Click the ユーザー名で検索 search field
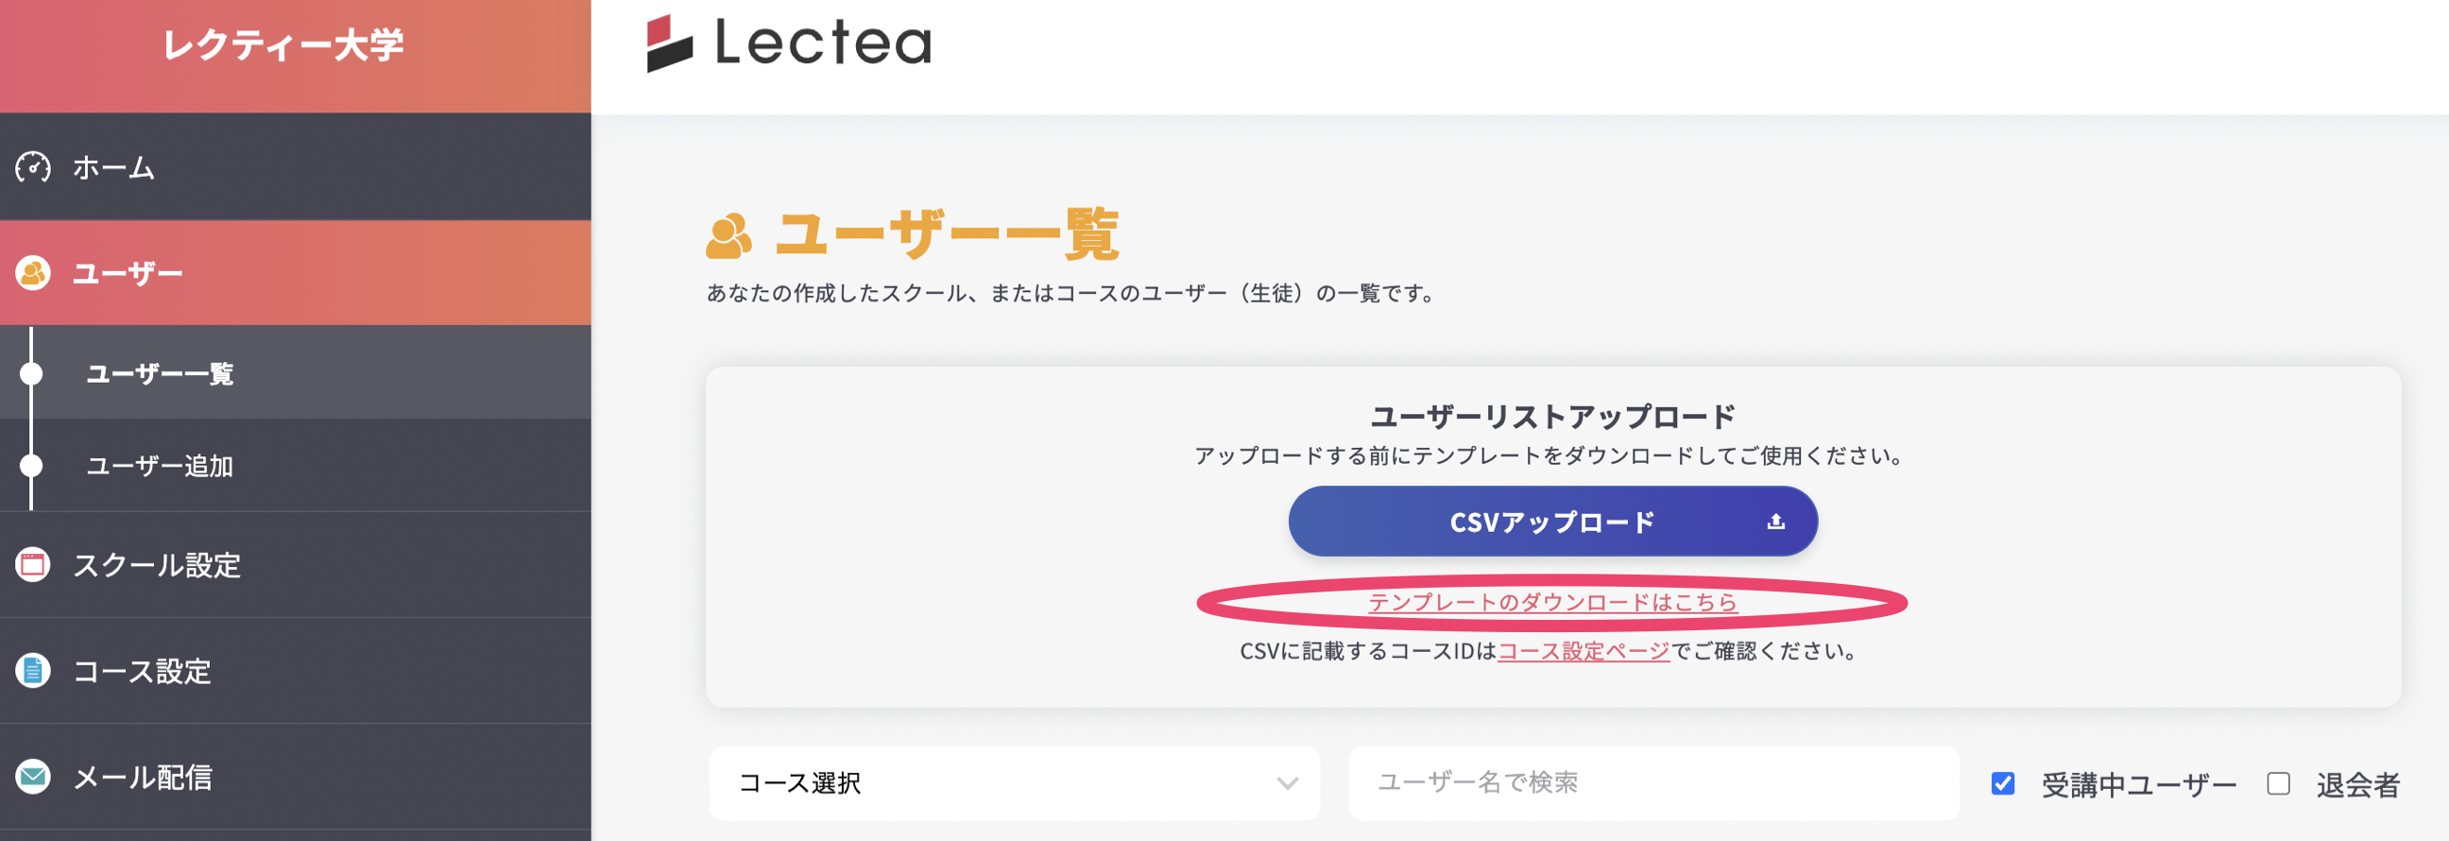The height and width of the screenshot is (841, 2449). pos(1653,783)
